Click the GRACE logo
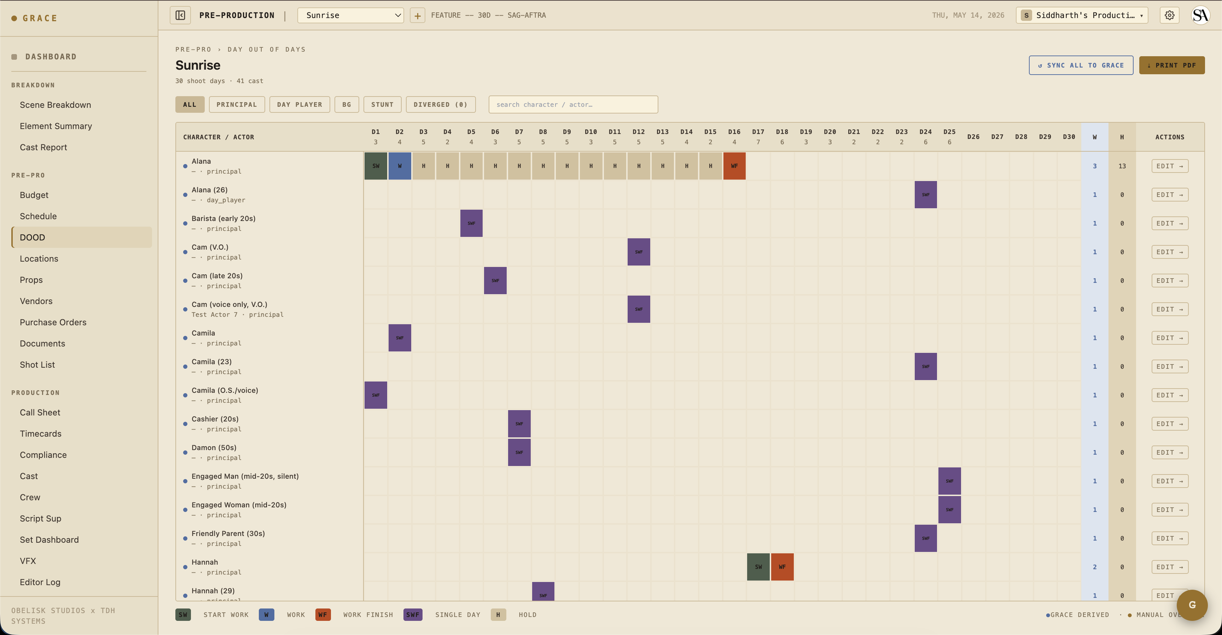This screenshot has height=635, width=1222. (x=34, y=18)
